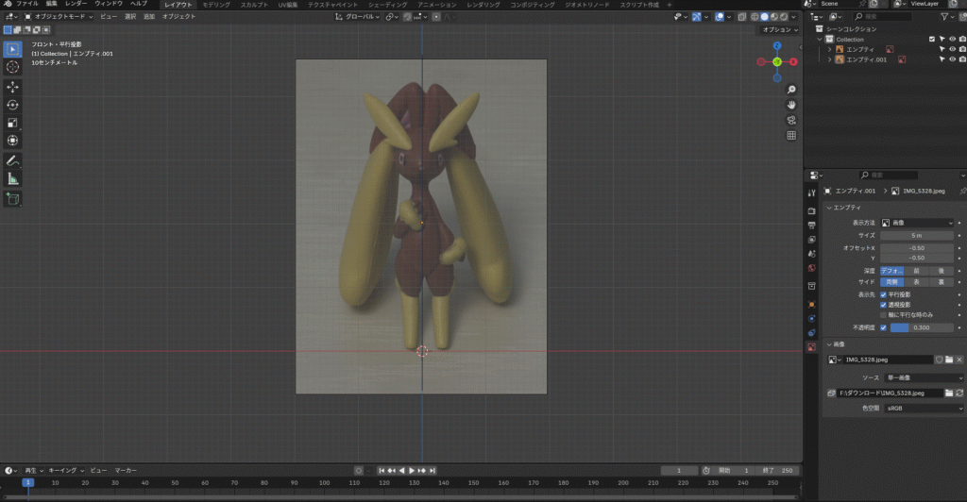
Task: Switch to シェーディング workspace tab
Action: pos(388,5)
